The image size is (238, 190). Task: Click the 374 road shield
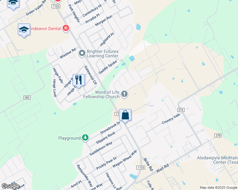click(181, 110)
